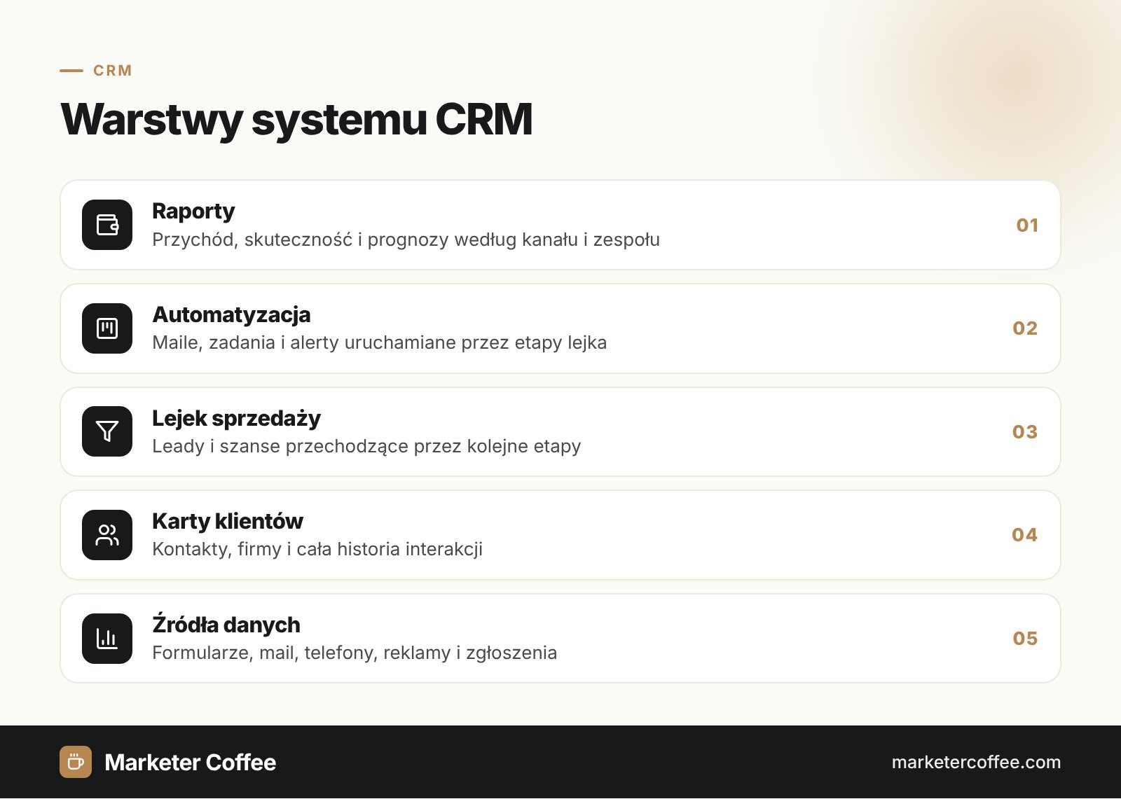Select the Lejek sprzedaży heading
The height and width of the screenshot is (799, 1121).
click(x=236, y=418)
